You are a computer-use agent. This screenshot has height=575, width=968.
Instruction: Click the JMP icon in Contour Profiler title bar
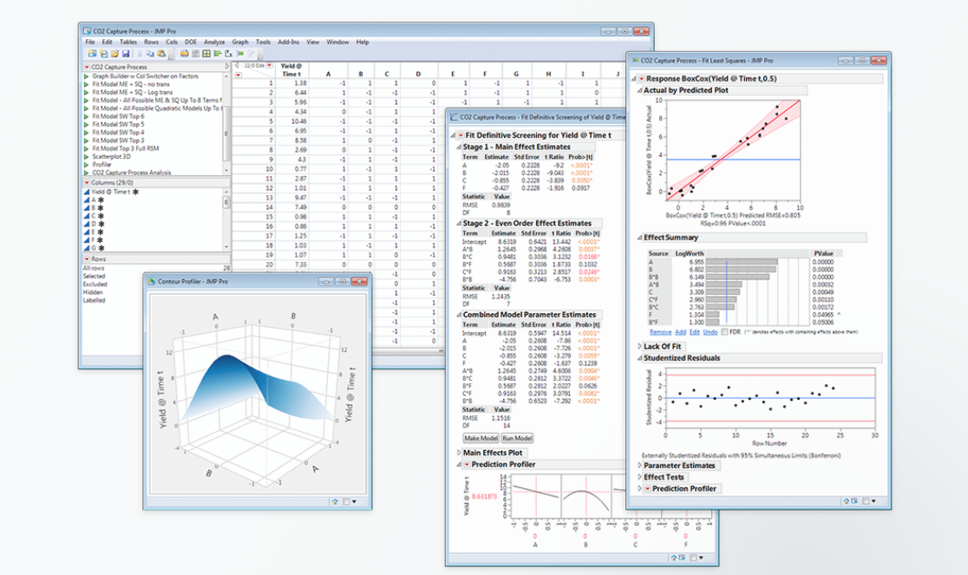pyautogui.click(x=152, y=281)
